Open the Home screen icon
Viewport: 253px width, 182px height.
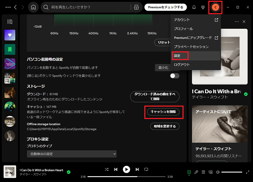click(33, 7)
